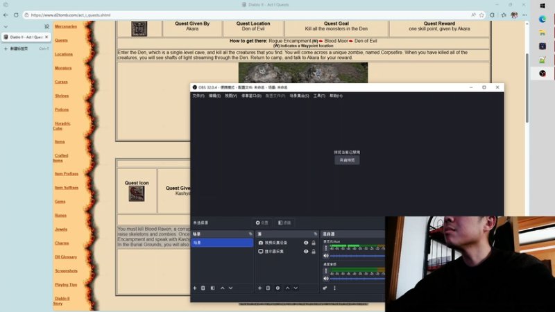Hide the video capture device source
Screen dimensions: 555x312
pos(306,243)
